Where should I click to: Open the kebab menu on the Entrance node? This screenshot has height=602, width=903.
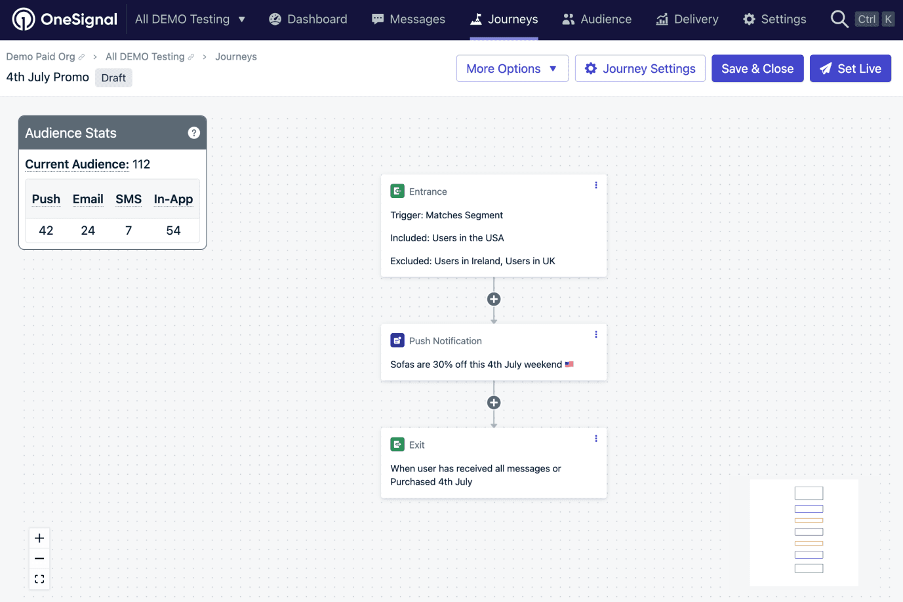coord(595,185)
